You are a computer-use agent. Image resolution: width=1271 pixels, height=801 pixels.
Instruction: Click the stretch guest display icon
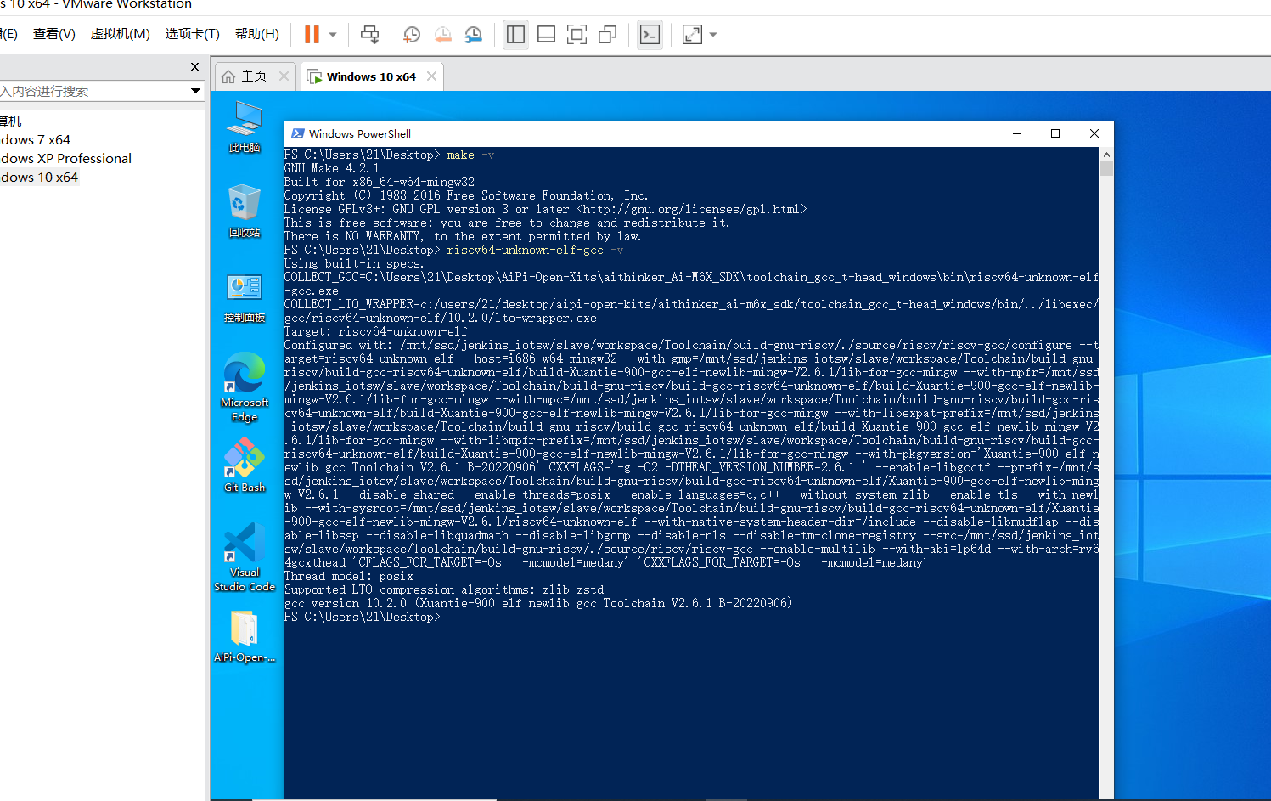click(693, 35)
